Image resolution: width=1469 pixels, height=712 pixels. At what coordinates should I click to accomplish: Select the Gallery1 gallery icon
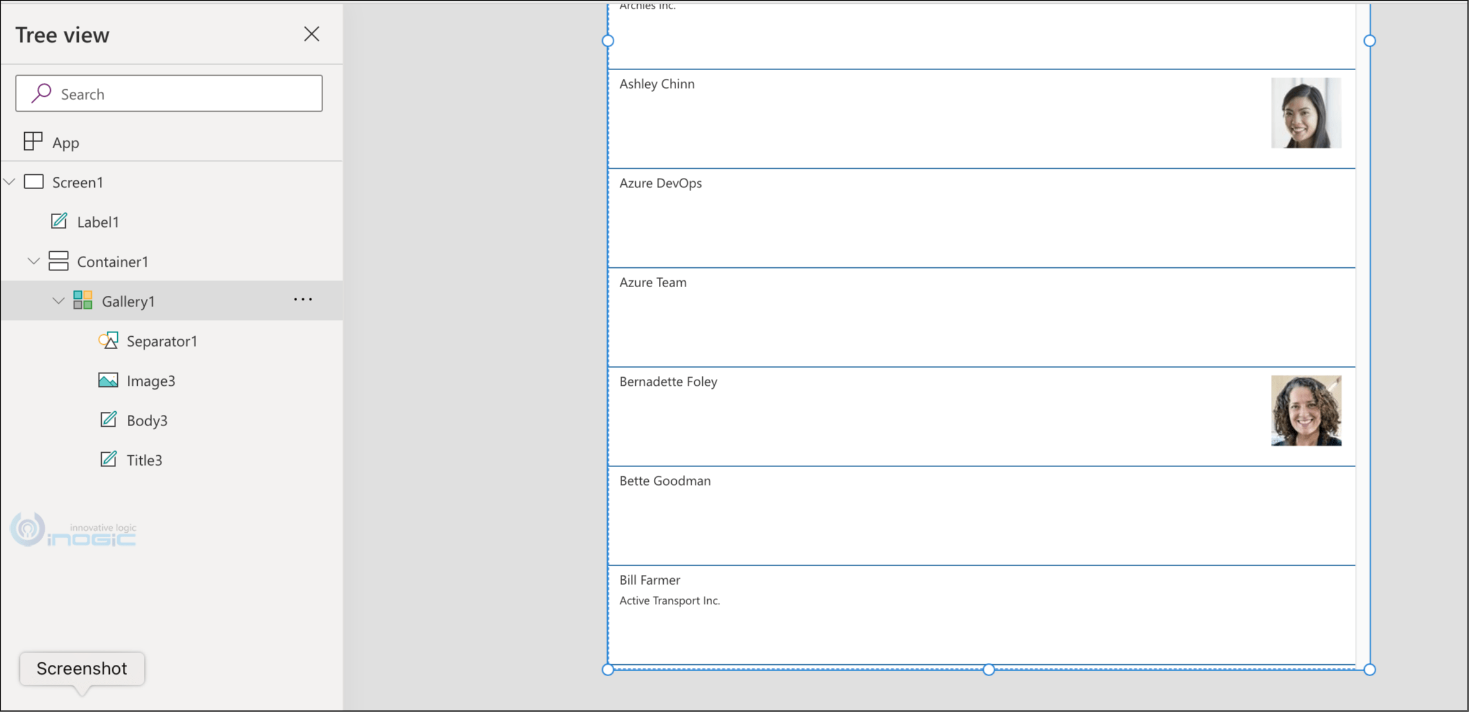pyautogui.click(x=83, y=300)
